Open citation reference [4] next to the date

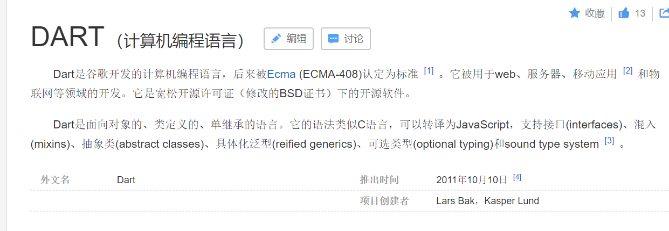coord(517,177)
